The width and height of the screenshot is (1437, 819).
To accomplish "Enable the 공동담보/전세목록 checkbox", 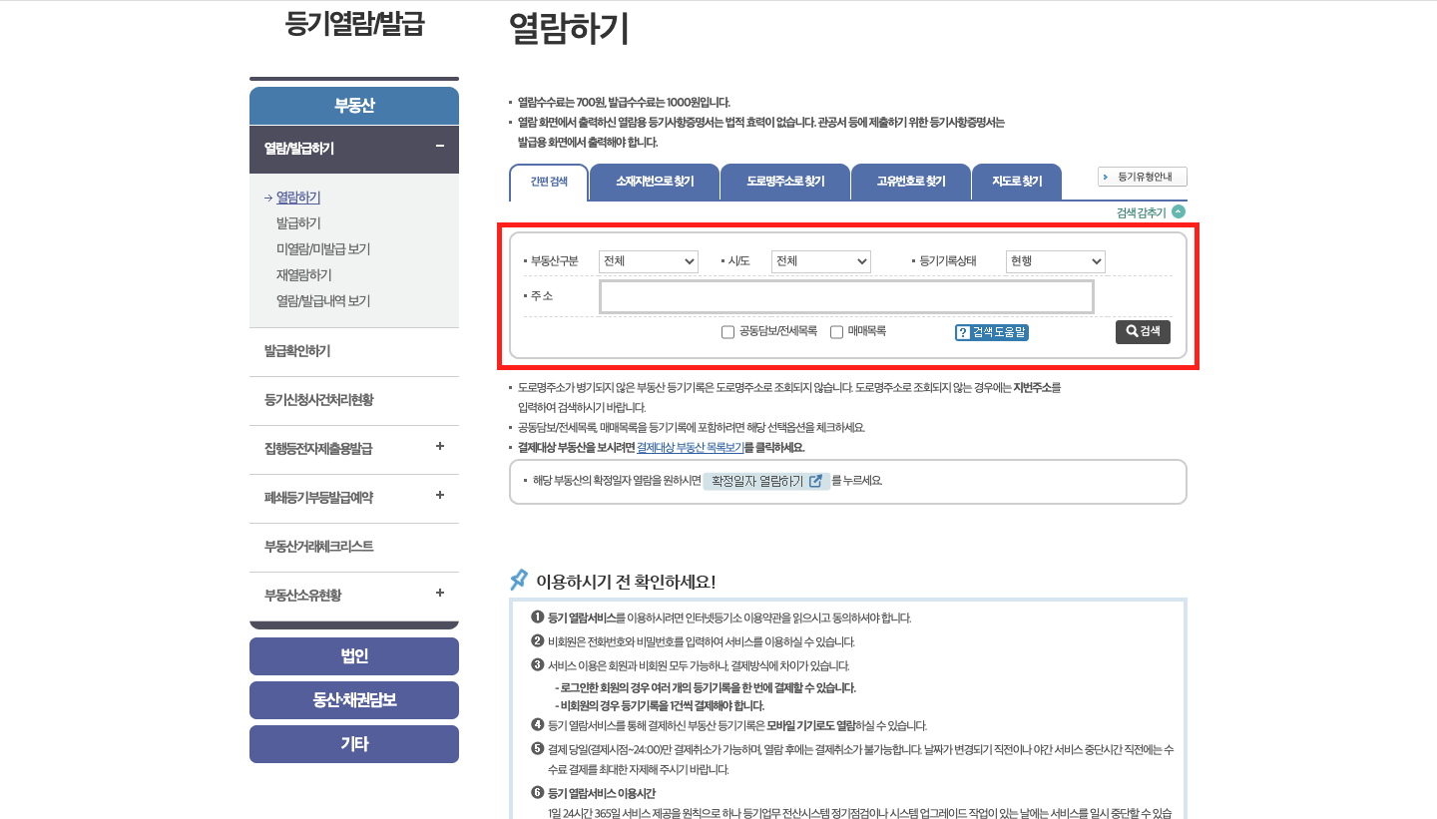I will [727, 331].
